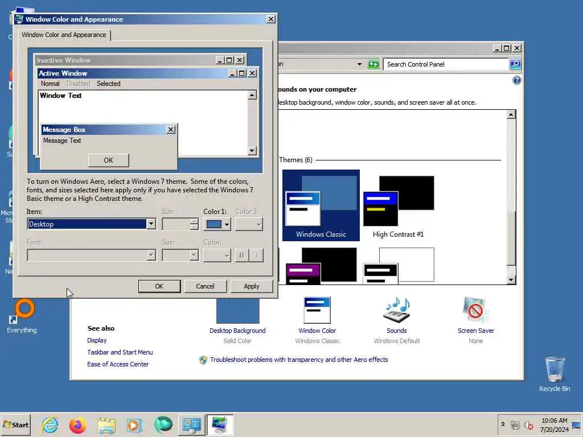
Task: Open Windows Explorer folder icon in taskbar
Action: [x=106, y=425]
